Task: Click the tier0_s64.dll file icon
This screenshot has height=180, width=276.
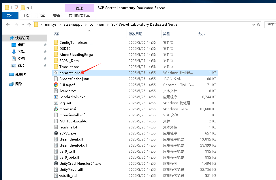Action: (56, 157)
